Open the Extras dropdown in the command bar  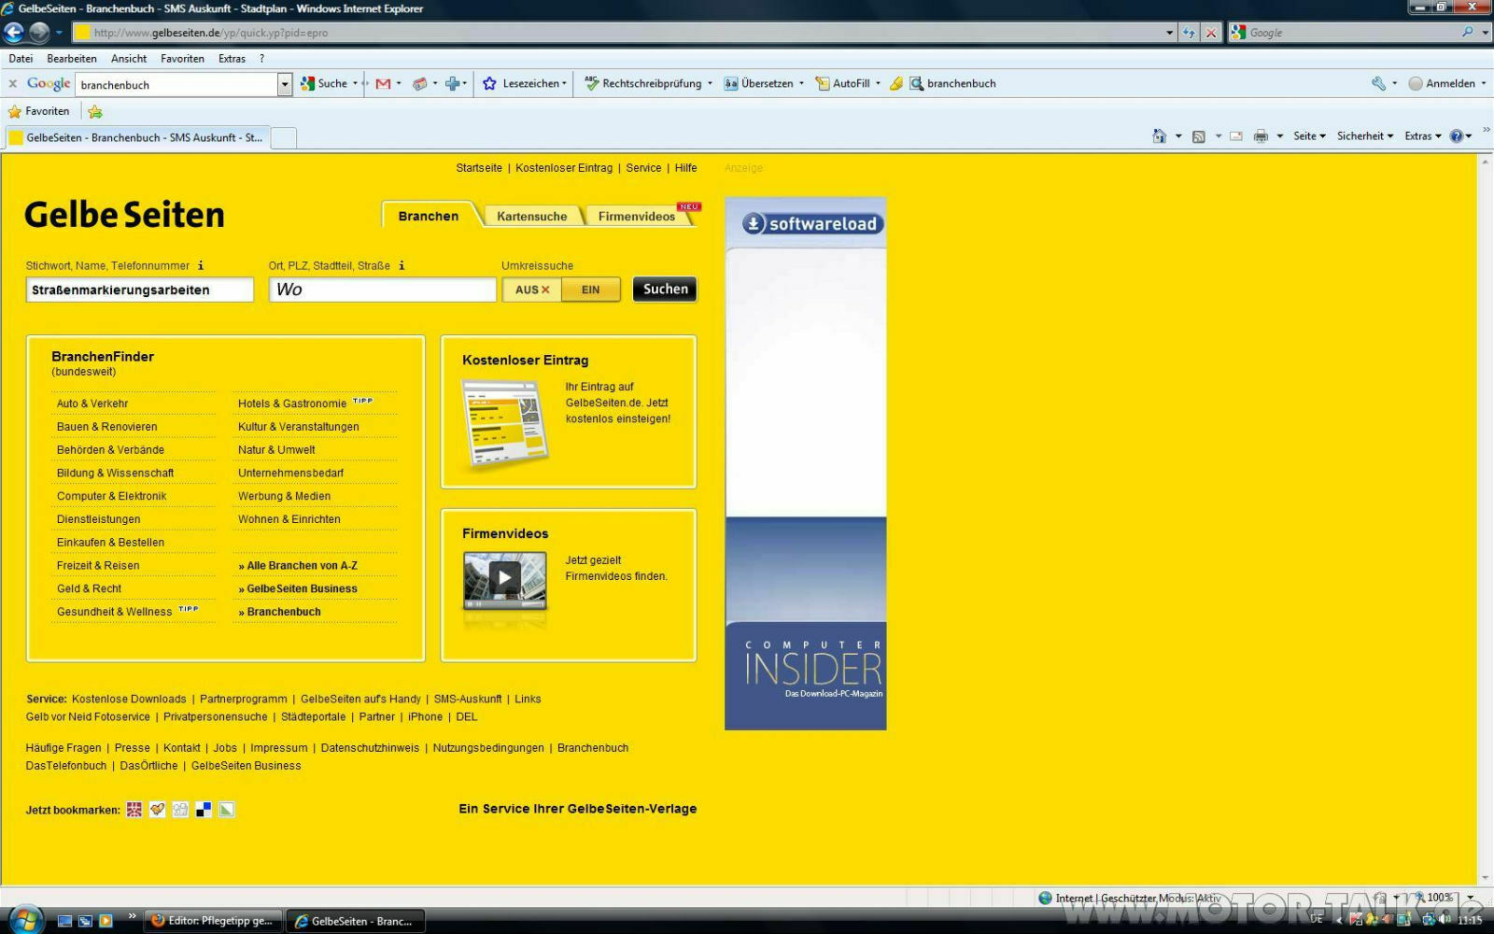tap(1423, 136)
